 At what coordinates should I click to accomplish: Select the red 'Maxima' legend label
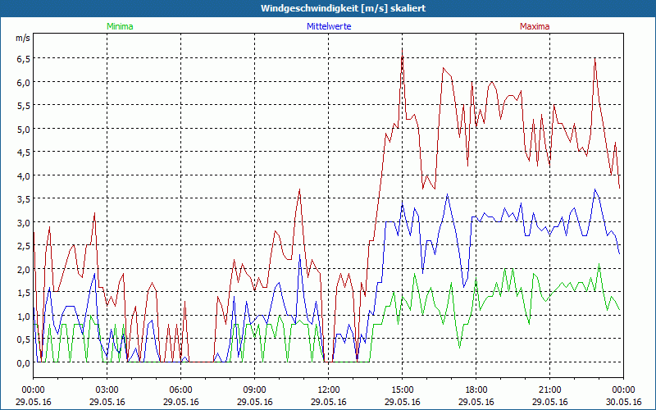pyautogui.click(x=535, y=26)
